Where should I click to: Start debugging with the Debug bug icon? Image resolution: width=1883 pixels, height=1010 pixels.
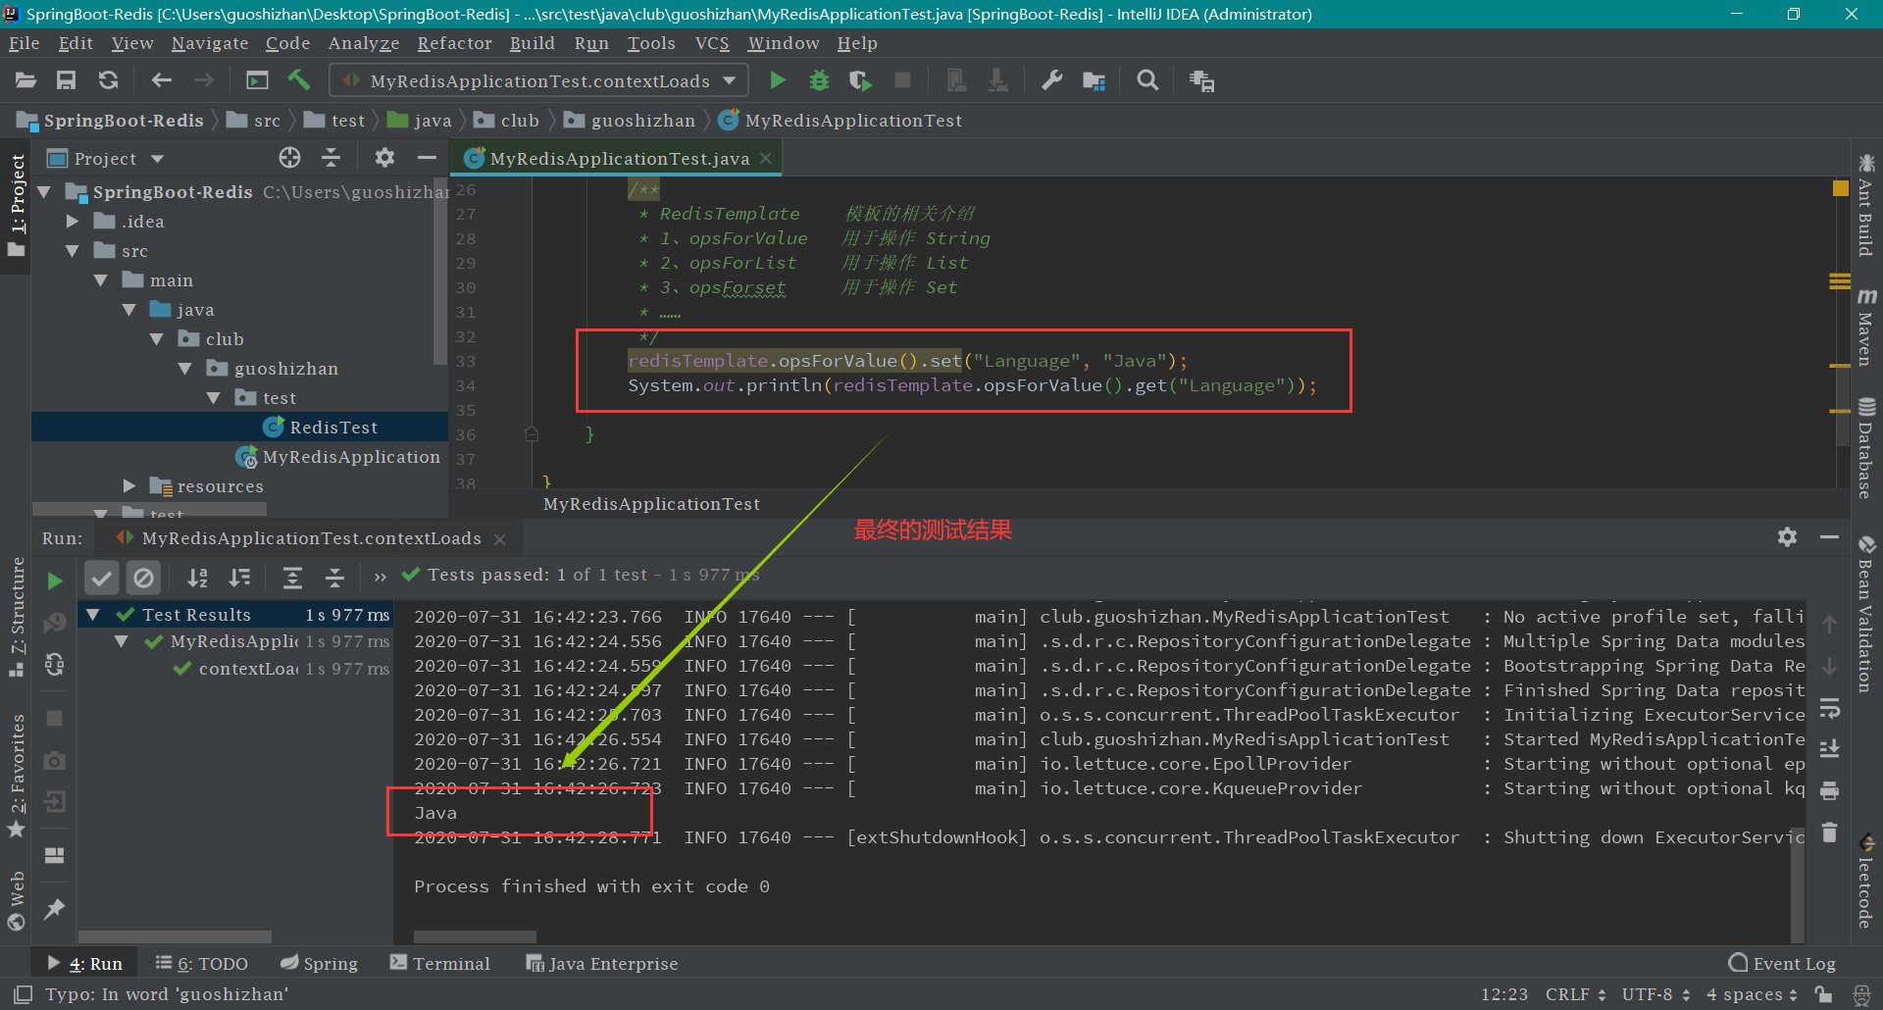(x=819, y=80)
